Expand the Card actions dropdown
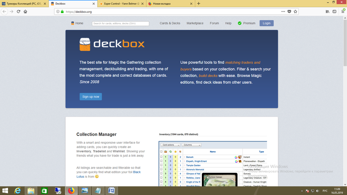Screen dimensions: 347x195 [x=170, y=145]
